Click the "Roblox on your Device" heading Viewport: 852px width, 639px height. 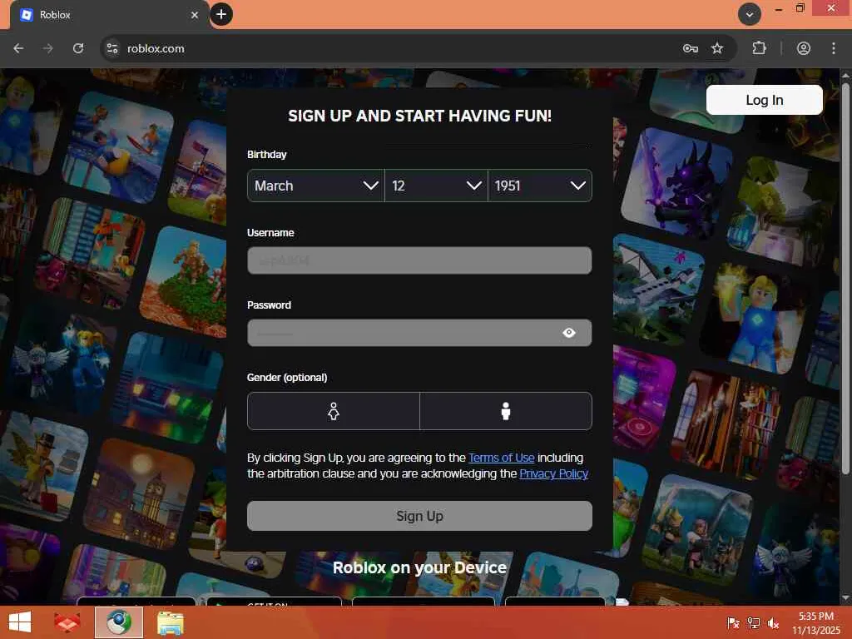tap(419, 567)
